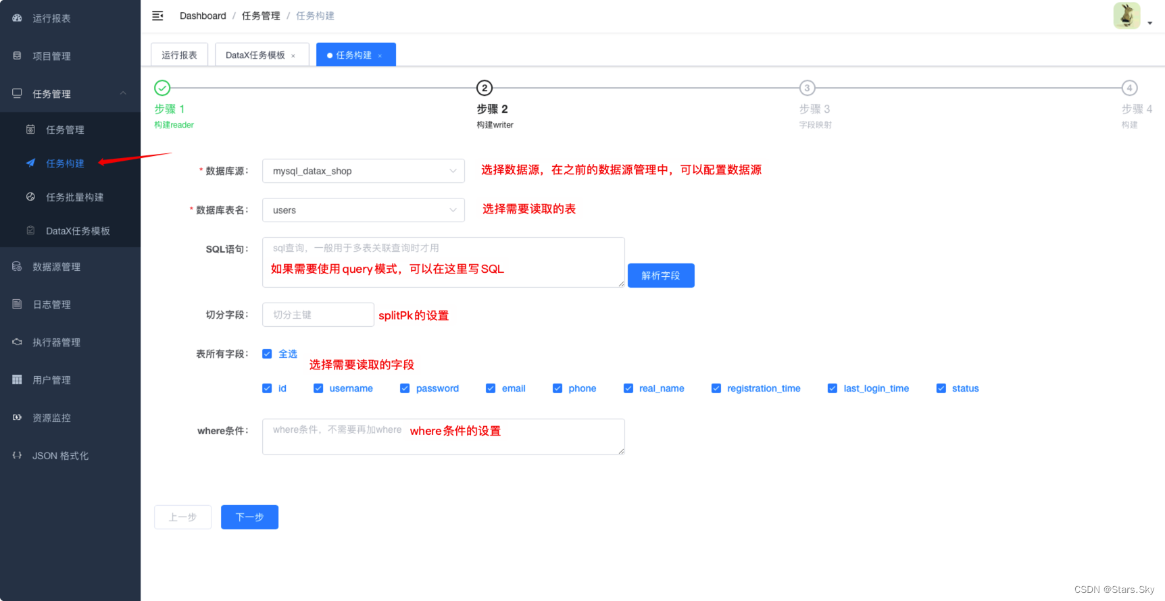The height and width of the screenshot is (601, 1165).
Task: Uncheck the id field checkbox
Action: (x=267, y=388)
